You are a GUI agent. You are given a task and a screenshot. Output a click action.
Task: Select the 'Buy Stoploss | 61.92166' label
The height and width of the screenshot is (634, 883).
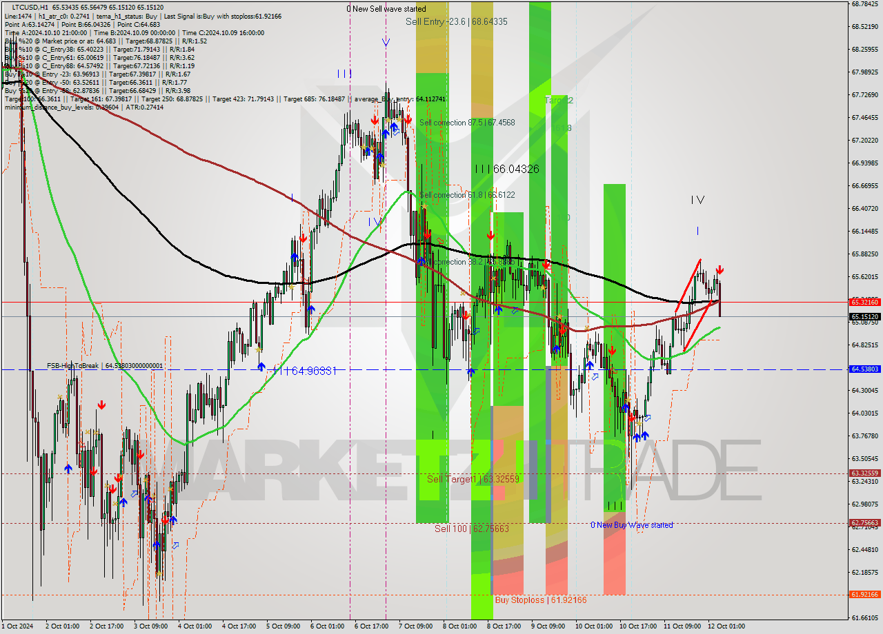tap(541, 600)
